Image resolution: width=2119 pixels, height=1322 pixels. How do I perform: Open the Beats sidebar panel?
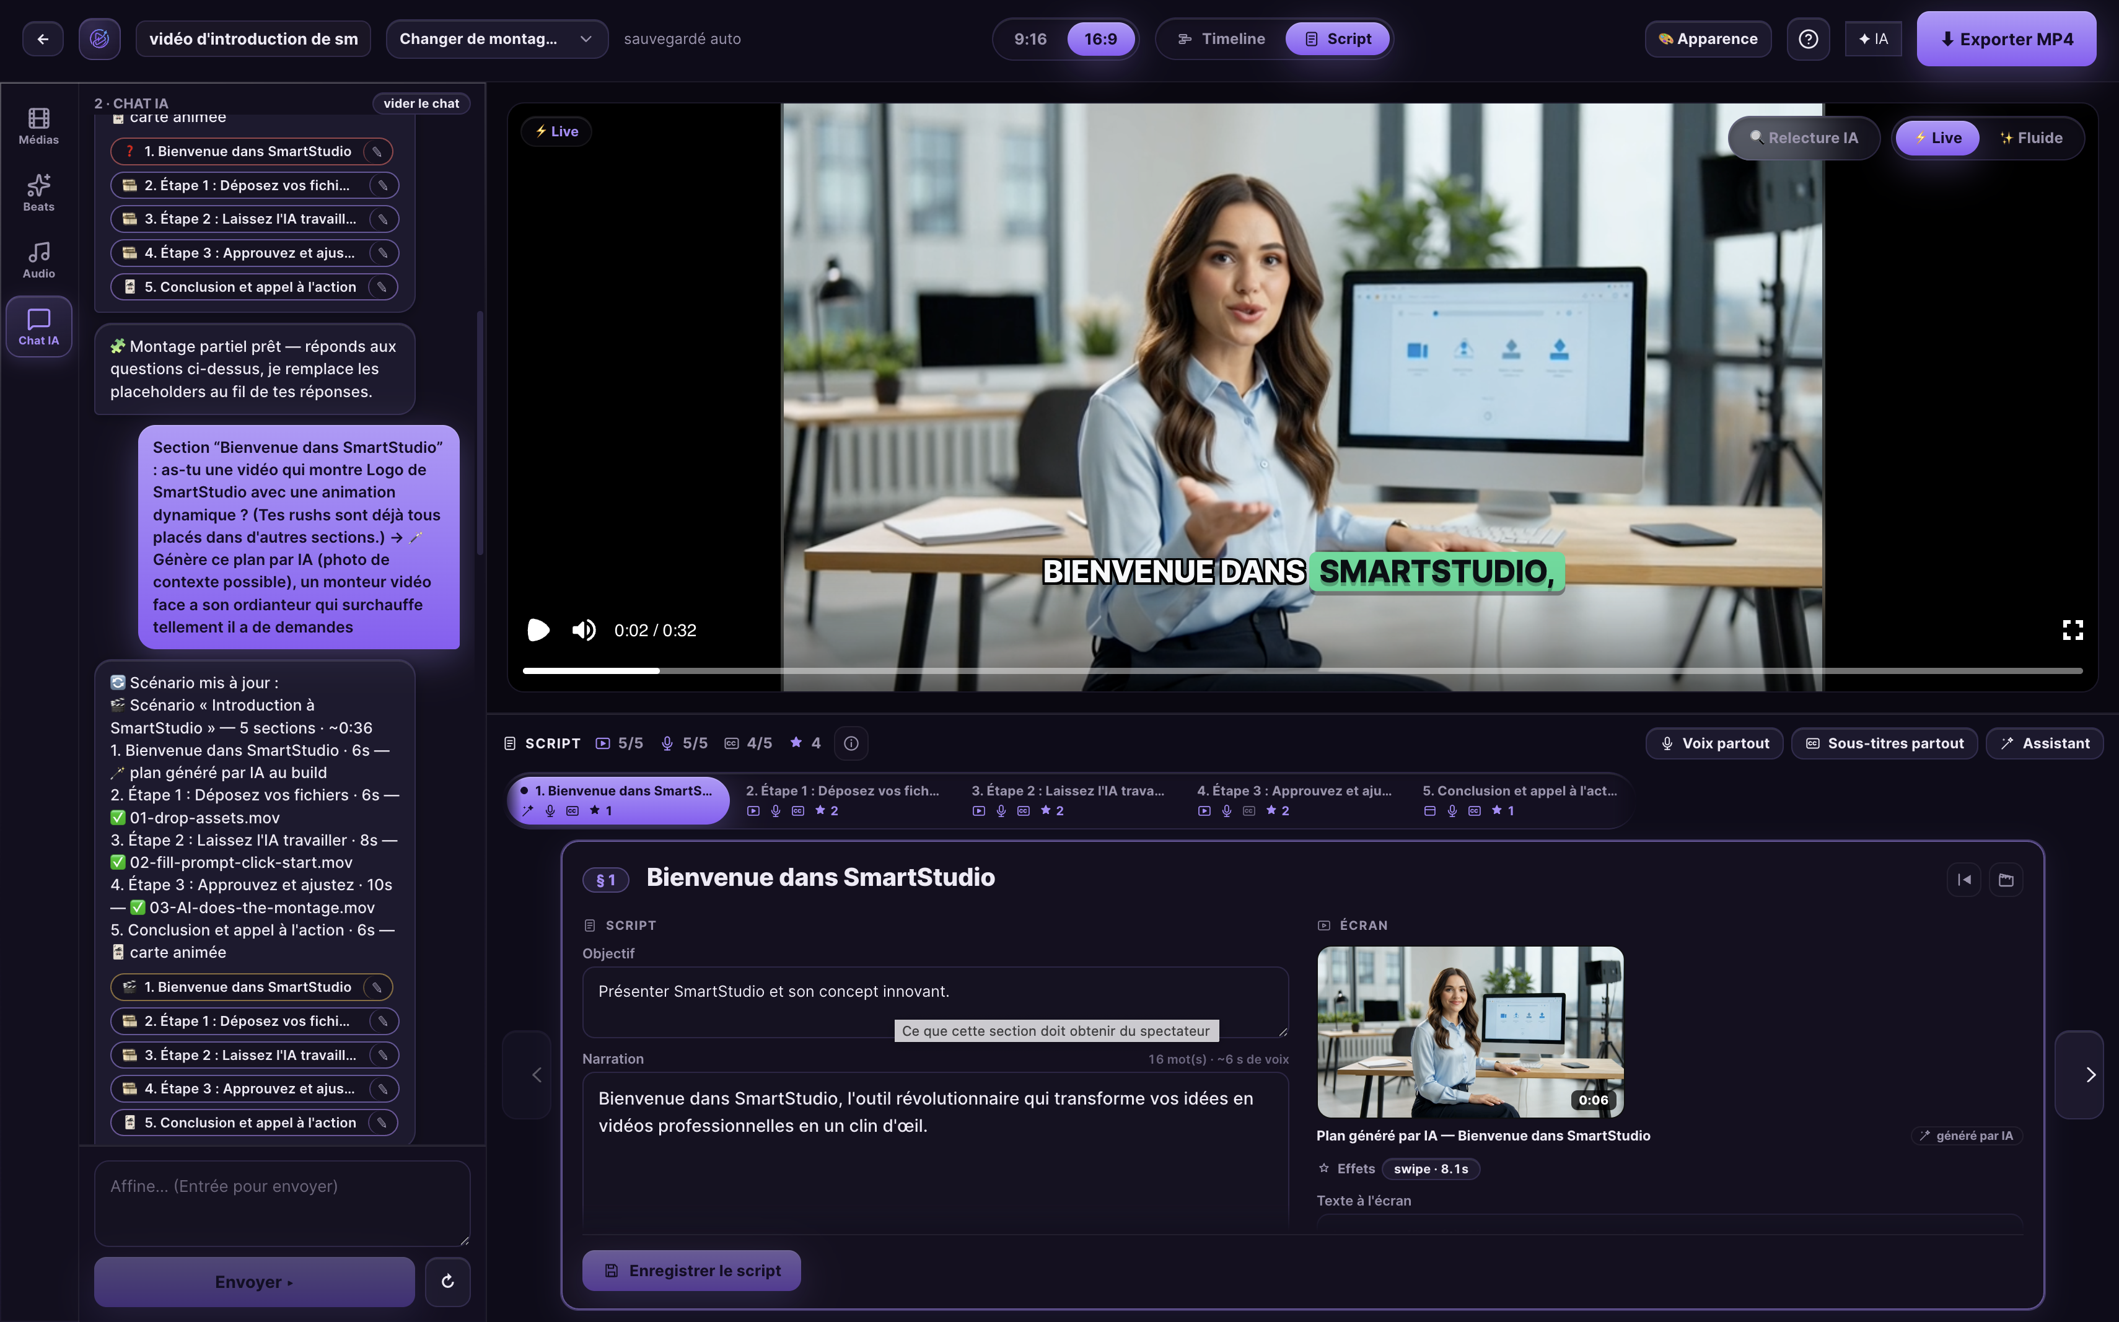38,193
